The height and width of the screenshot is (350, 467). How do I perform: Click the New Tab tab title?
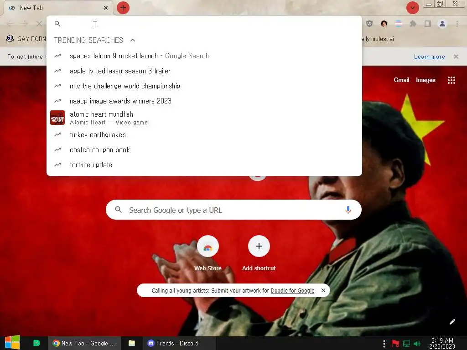[x=31, y=8]
